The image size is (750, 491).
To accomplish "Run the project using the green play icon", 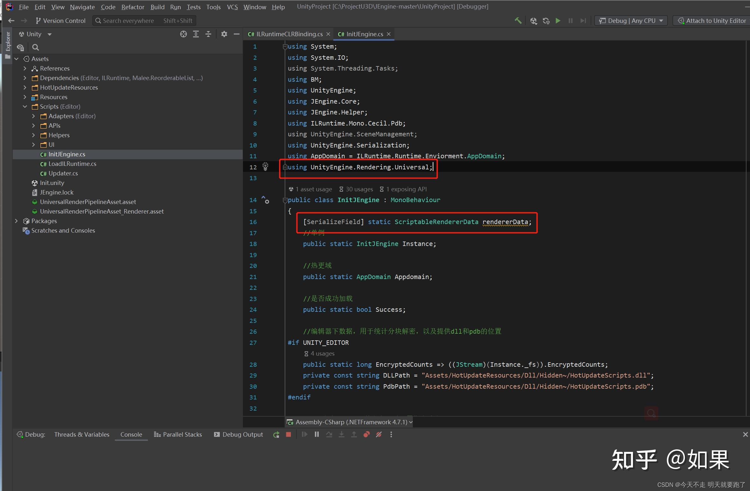I will click(558, 20).
